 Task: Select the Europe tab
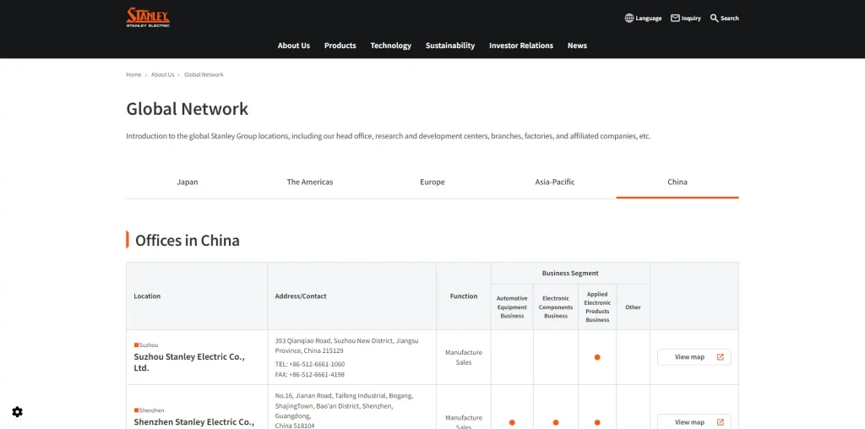pyautogui.click(x=432, y=182)
